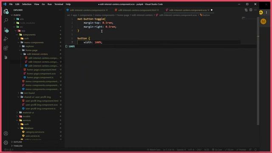
Task: Click the Prettier status bar item
Action: tap(241, 150)
